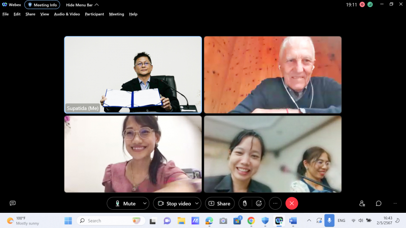Click the red leave meeting button
Image resolution: width=406 pixels, height=228 pixels.
(x=291, y=203)
